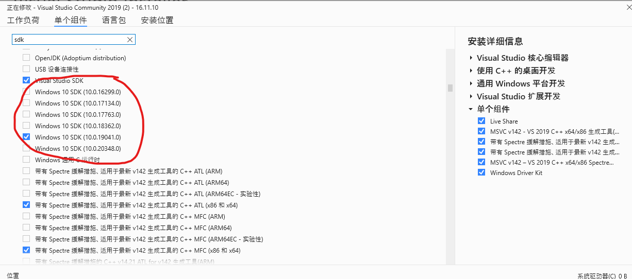The height and width of the screenshot is (279, 632).
Task: Expand Visual Studio 核心编辑器 section
Action: point(471,58)
